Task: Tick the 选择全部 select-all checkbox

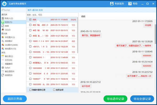Action: (x=54, y=90)
